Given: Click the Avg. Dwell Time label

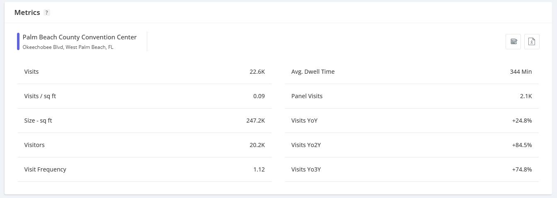Looking at the screenshot, I should point(313,72).
